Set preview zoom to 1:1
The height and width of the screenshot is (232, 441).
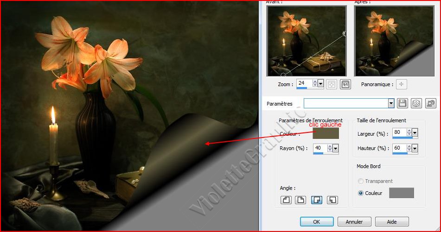345,84
